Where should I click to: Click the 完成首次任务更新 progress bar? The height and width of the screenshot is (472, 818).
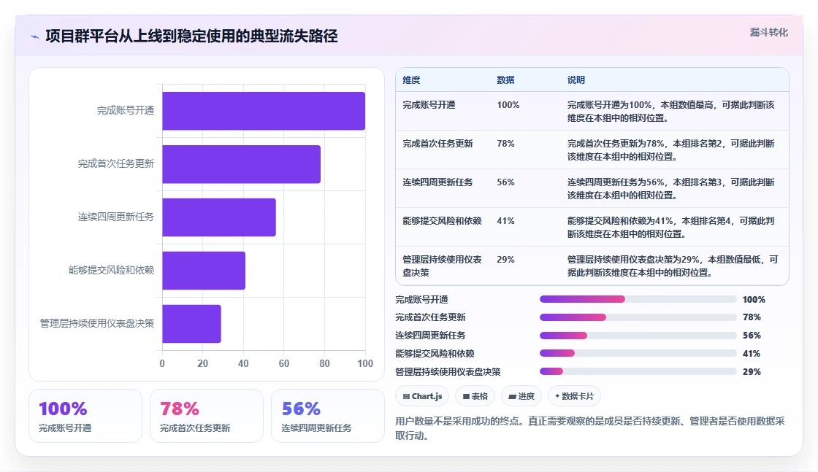point(638,317)
